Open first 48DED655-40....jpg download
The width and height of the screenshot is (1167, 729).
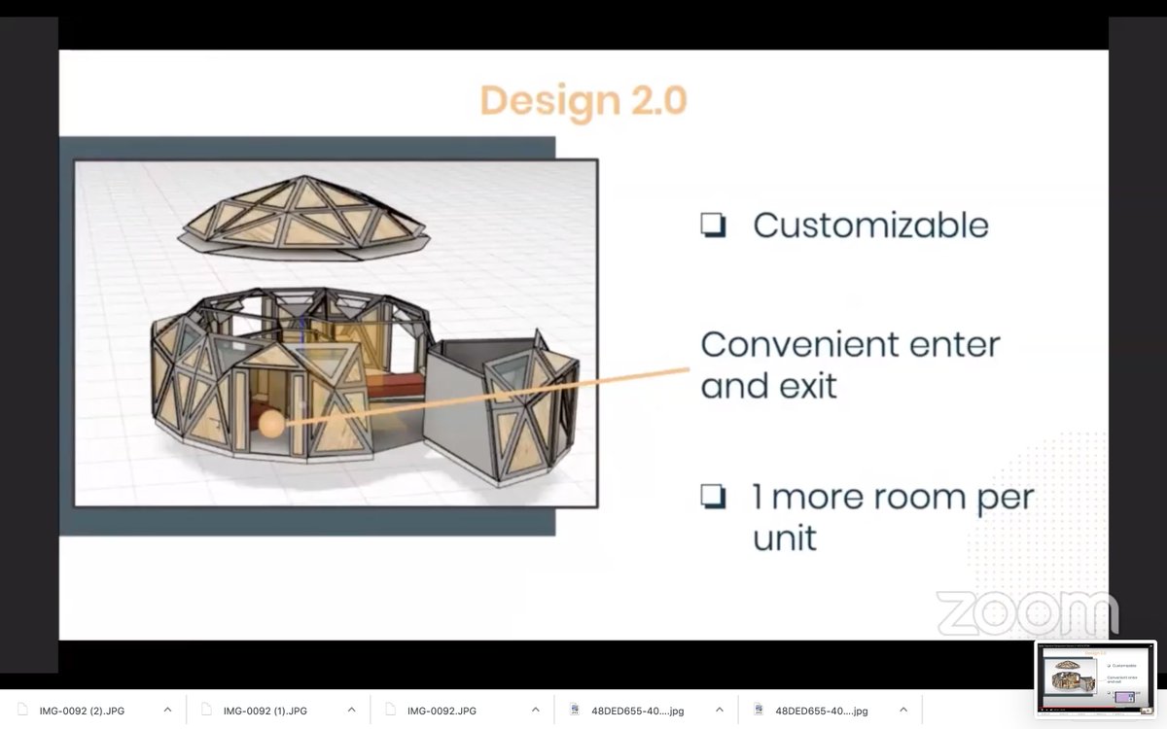point(637,711)
